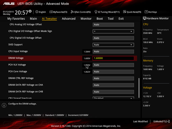
Task: Click the Vcore 0.970 V value
Action: pyautogui.click(x=160, y=42)
